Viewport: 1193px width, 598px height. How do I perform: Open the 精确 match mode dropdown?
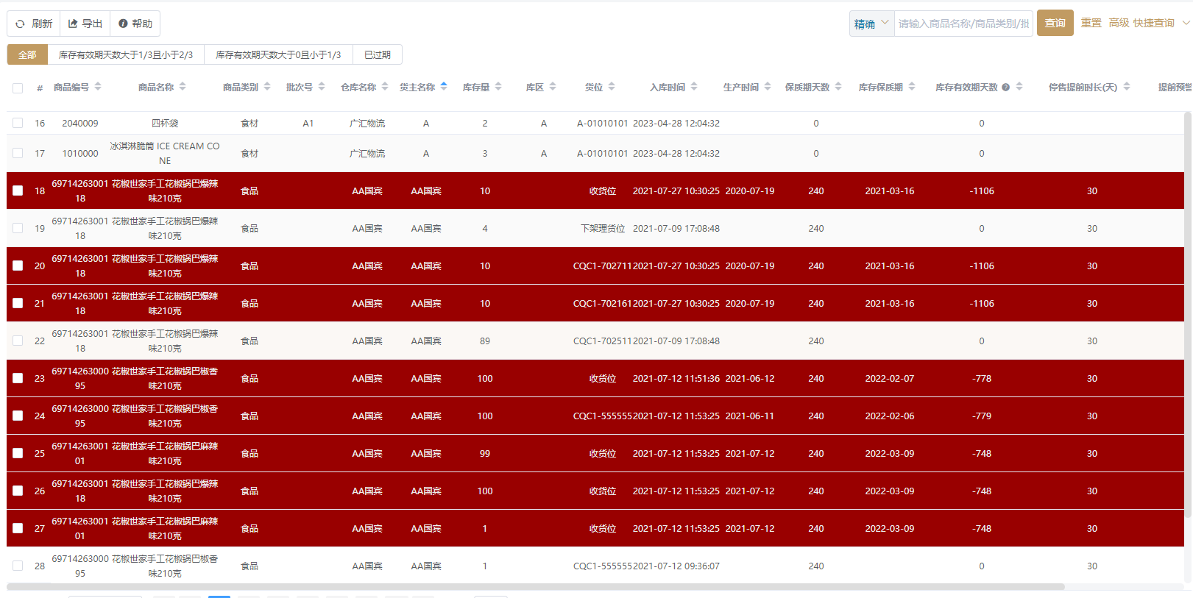coord(872,24)
